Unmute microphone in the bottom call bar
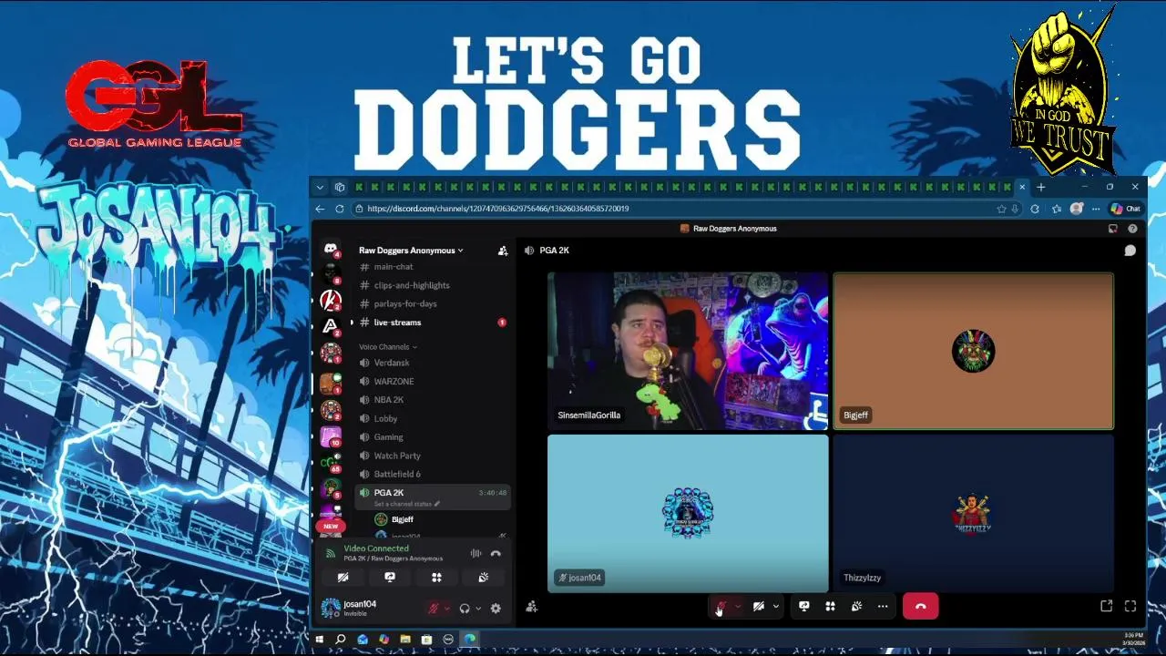Image resolution: width=1166 pixels, height=656 pixels. point(721,606)
